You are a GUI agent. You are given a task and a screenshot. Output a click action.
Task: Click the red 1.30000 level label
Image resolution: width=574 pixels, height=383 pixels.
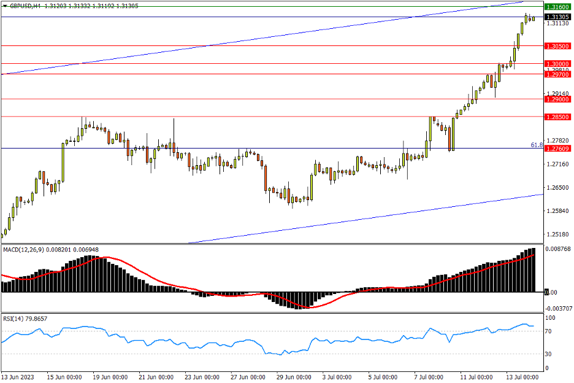[x=557, y=64]
